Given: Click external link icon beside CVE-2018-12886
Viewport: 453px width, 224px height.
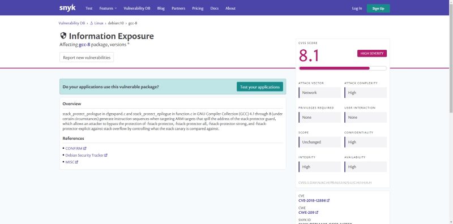Looking at the screenshot, I should (x=328, y=201).
